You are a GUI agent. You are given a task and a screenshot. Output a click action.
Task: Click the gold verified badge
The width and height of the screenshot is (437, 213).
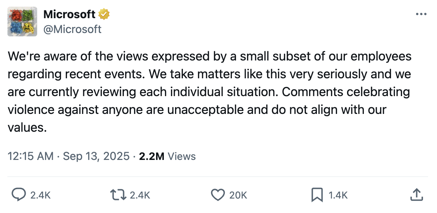pyautogui.click(x=104, y=14)
